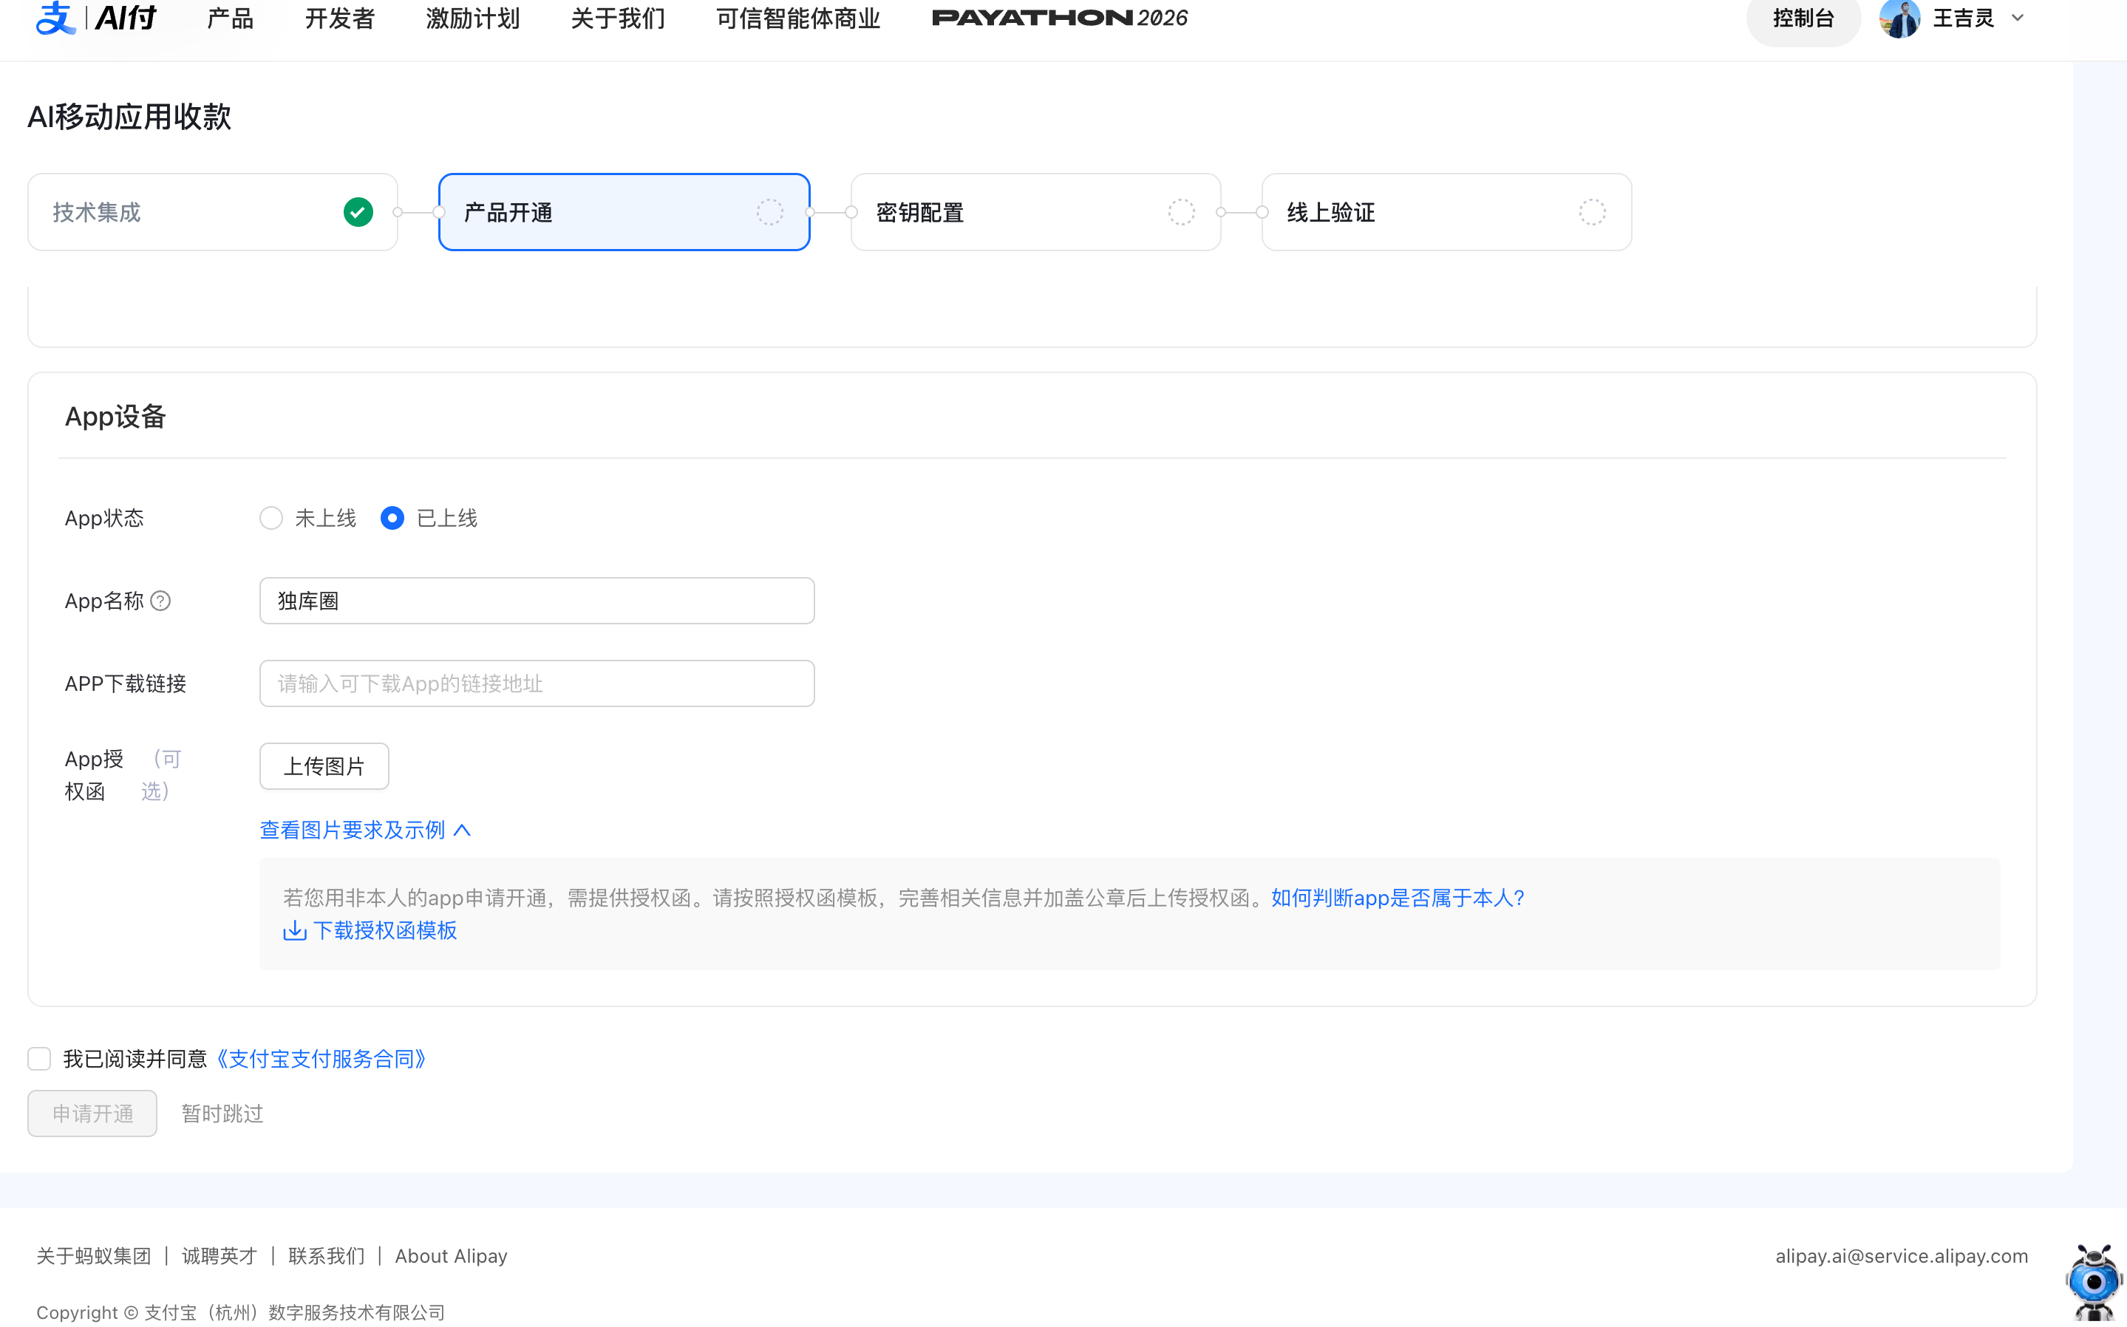Open 可信智能体商业 navigation item
The height and width of the screenshot is (1327, 2127).
click(x=799, y=18)
